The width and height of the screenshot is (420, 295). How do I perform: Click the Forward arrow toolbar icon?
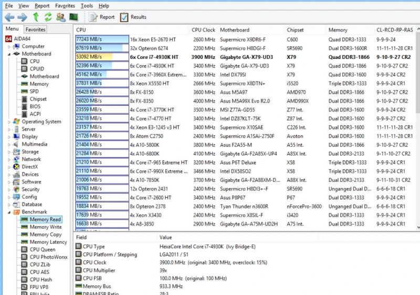(x=22, y=17)
